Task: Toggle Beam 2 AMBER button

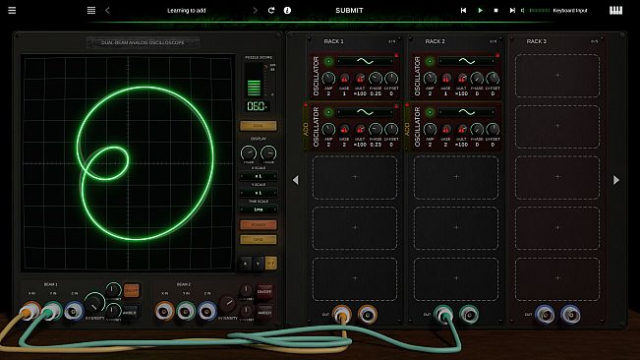Action: click(264, 313)
